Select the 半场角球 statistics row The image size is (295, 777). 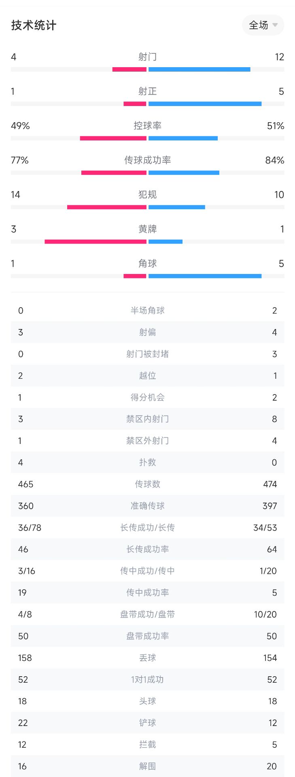(x=148, y=310)
